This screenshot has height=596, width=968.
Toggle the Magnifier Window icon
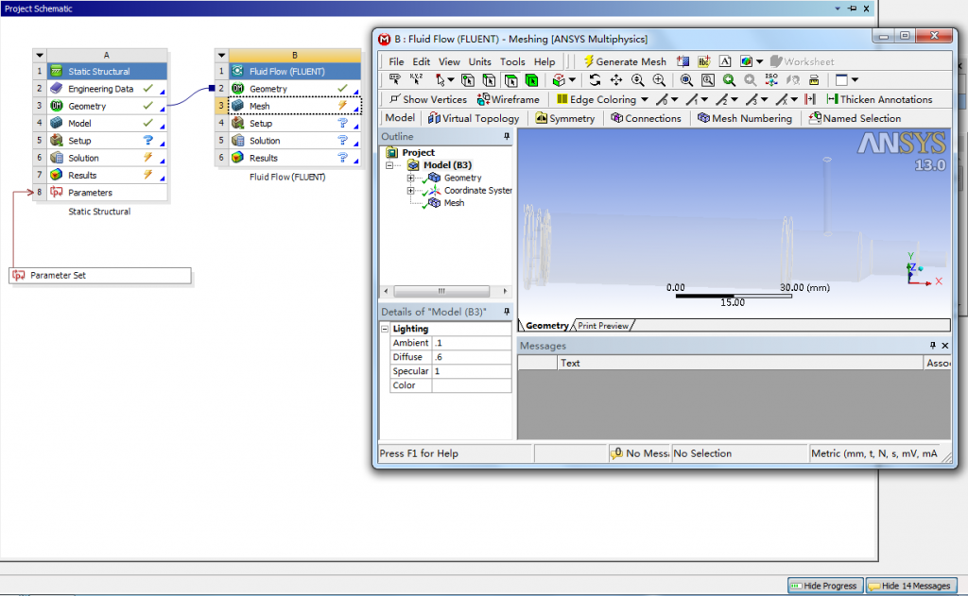tap(707, 79)
